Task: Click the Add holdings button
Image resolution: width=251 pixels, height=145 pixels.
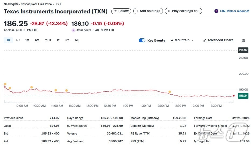Action: 148,11
